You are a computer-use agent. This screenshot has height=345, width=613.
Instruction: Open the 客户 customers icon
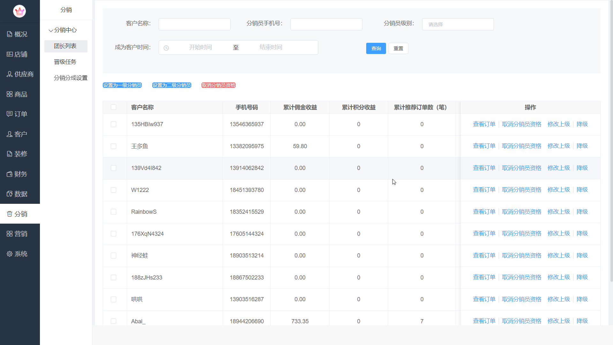[10, 134]
